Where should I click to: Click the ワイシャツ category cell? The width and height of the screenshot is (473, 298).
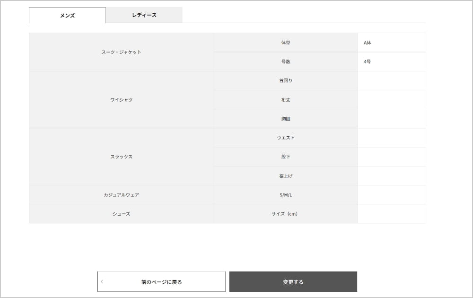pos(121,100)
